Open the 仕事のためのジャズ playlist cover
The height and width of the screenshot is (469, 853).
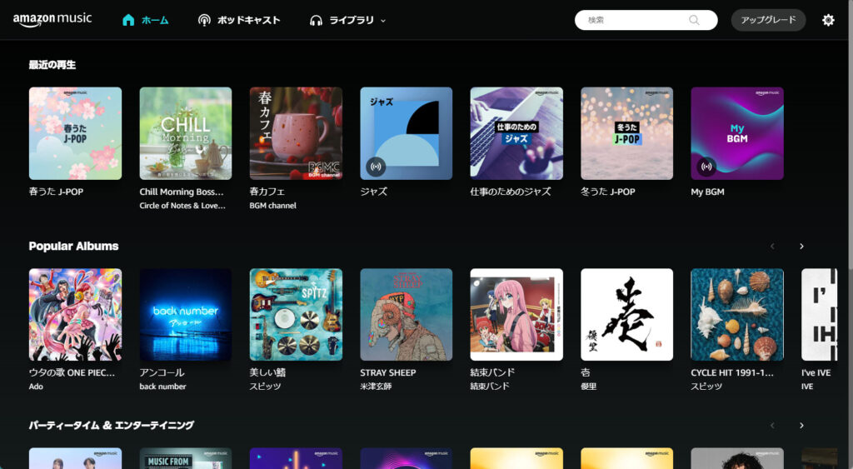516,133
